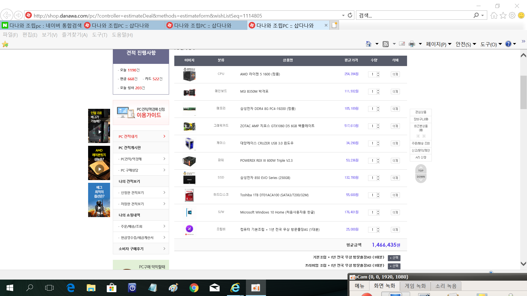Select 기본조립 assembly option button
This screenshot has height=296, width=527.
pyautogui.click(x=394, y=258)
